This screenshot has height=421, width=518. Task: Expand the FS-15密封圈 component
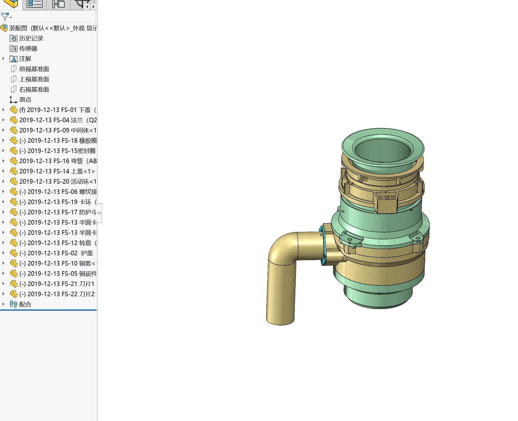3,150
